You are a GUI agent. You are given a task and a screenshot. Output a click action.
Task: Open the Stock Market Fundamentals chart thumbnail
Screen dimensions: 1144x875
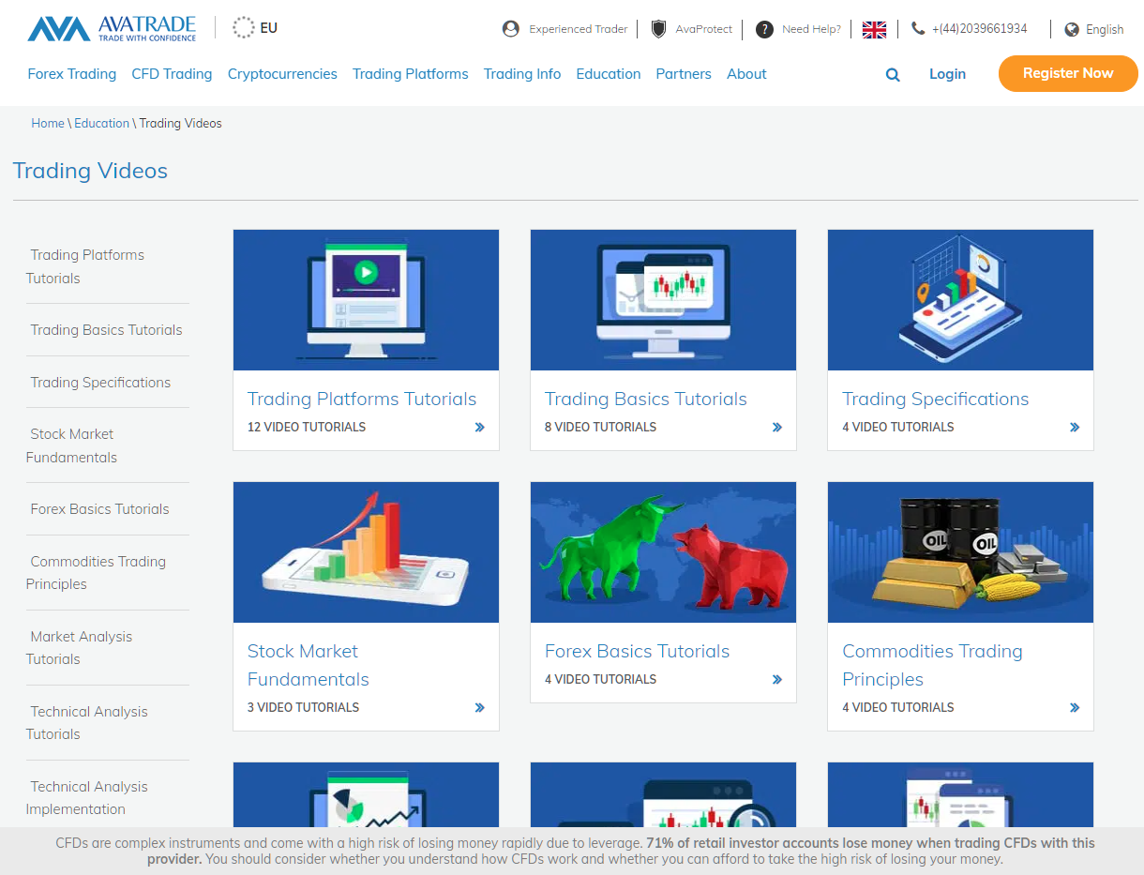tap(366, 552)
